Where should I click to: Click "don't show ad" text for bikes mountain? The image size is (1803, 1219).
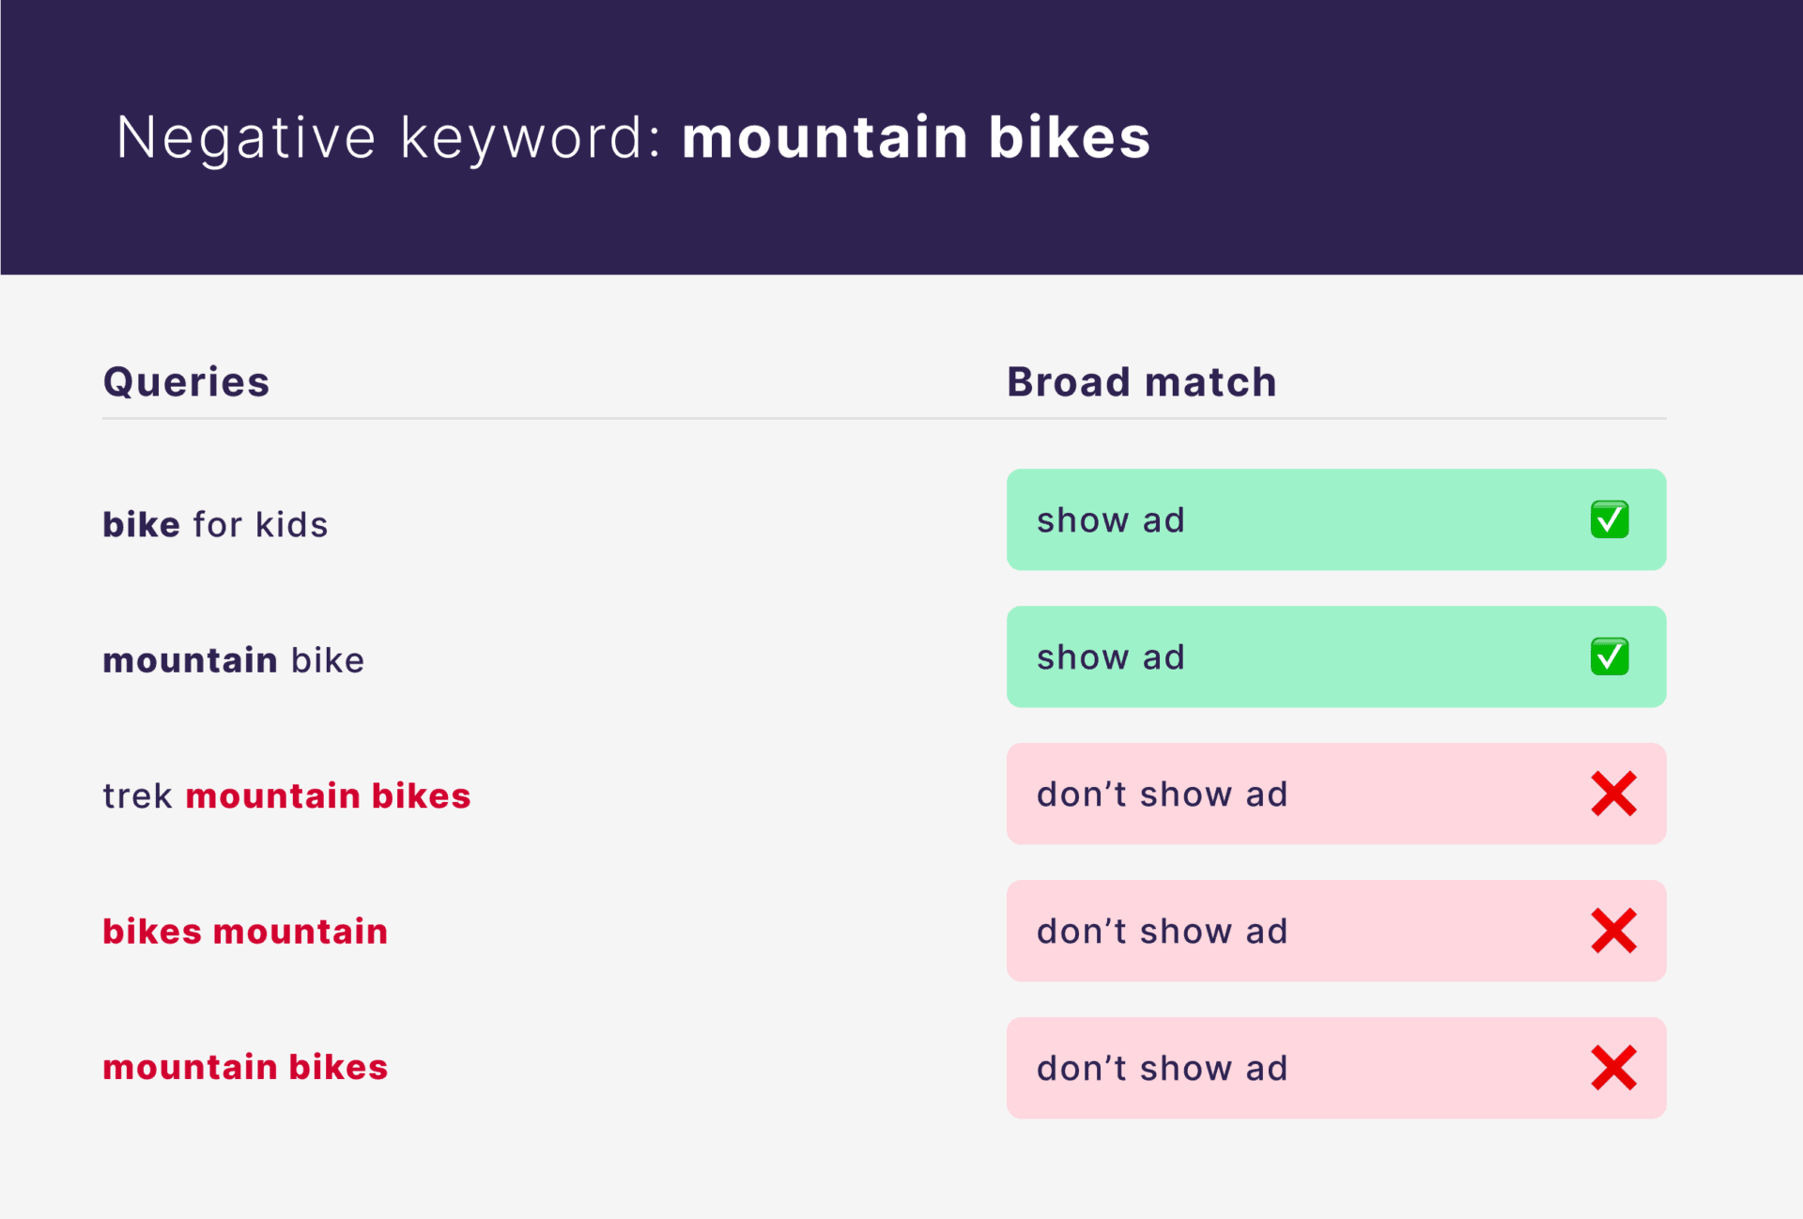tap(1162, 932)
